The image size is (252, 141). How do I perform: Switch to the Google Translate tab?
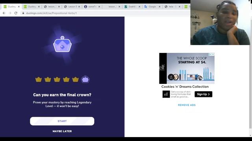(152, 7)
